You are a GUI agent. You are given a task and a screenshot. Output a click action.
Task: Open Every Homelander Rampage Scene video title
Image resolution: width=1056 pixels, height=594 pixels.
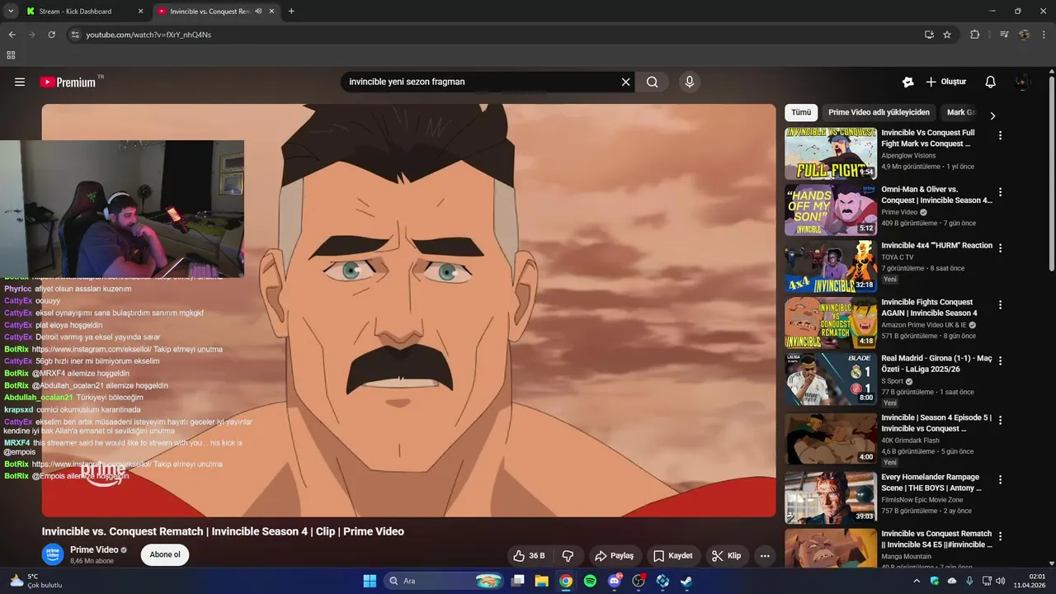931,483
